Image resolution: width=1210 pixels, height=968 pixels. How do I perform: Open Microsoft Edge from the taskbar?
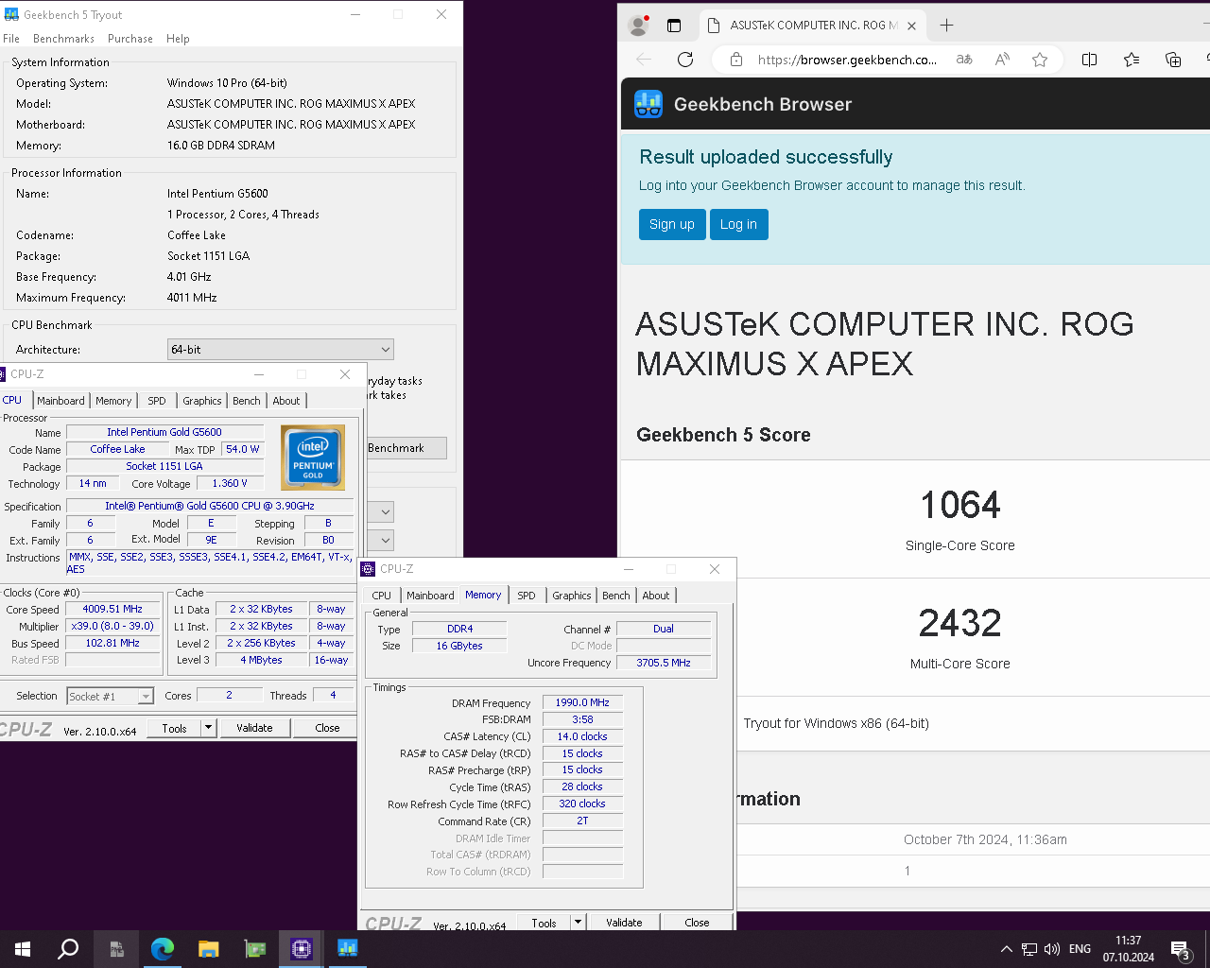tap(163, 949)
